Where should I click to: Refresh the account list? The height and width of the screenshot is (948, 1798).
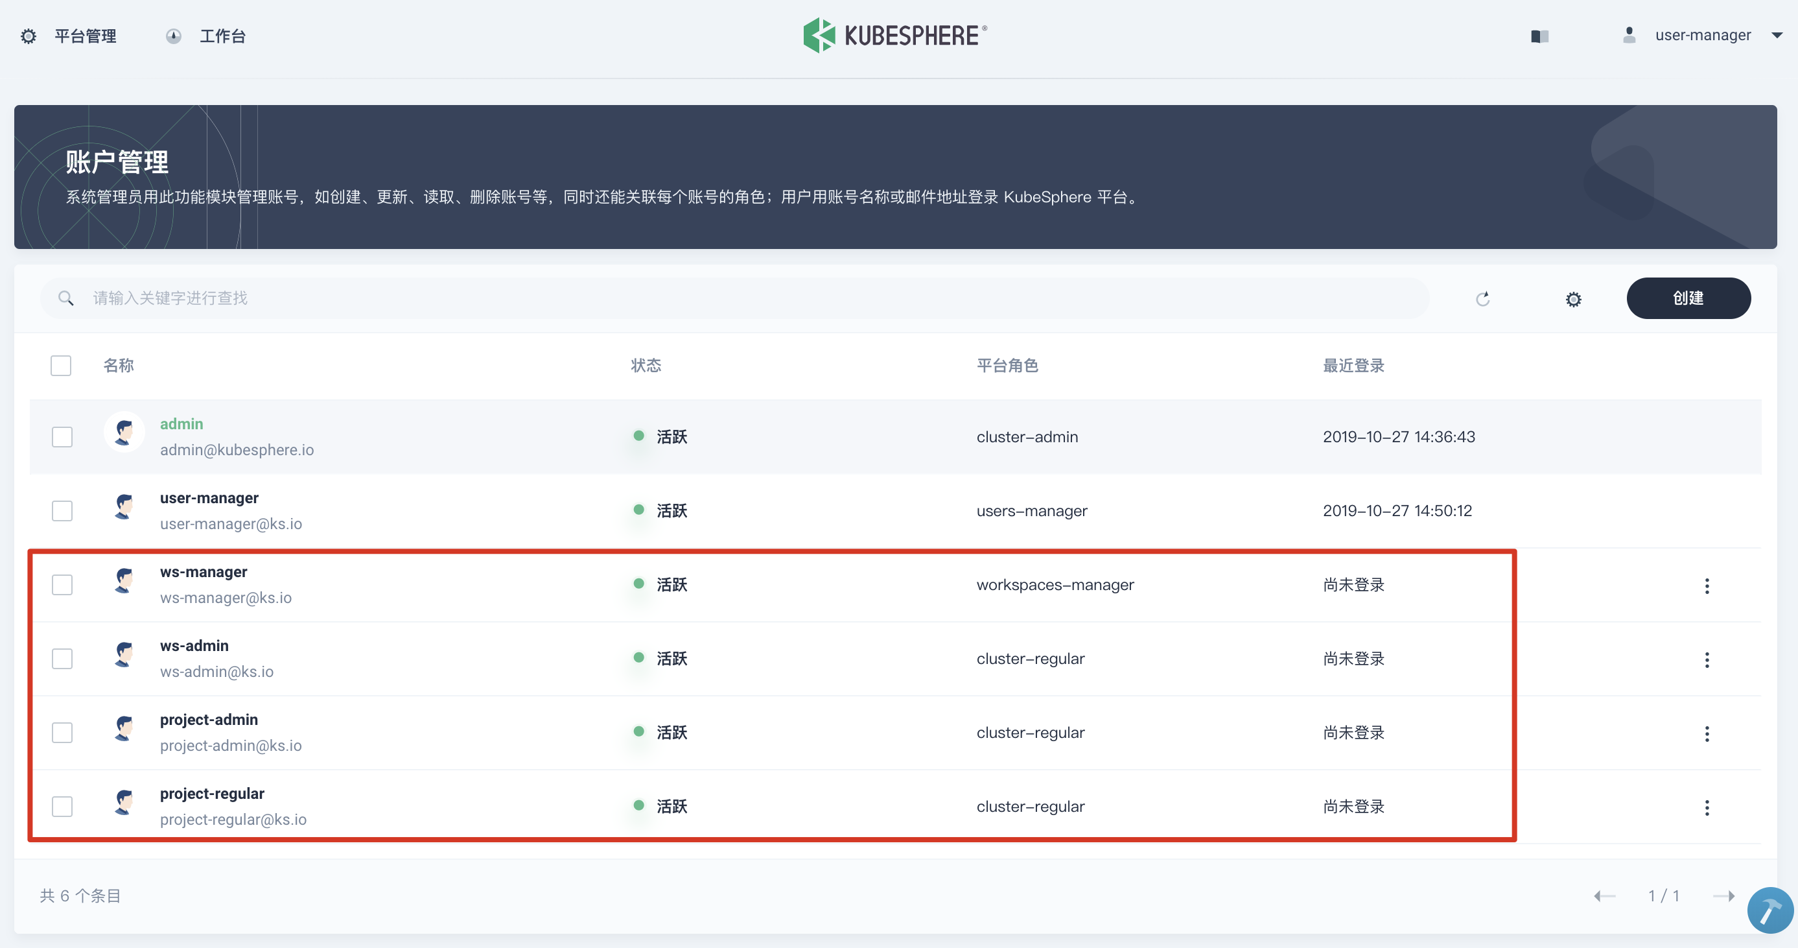(x=1484, y=298)
